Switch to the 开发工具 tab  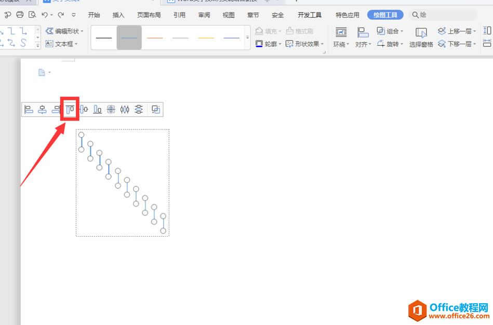310,15
